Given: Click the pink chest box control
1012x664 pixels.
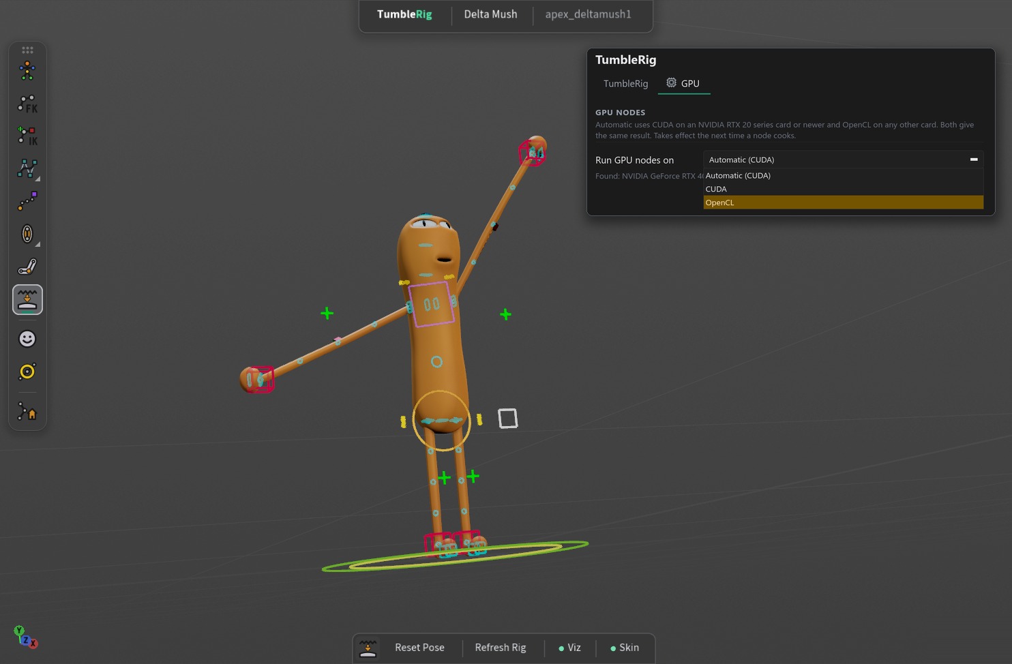Looking at the screenshot, I should pos(431,304).
